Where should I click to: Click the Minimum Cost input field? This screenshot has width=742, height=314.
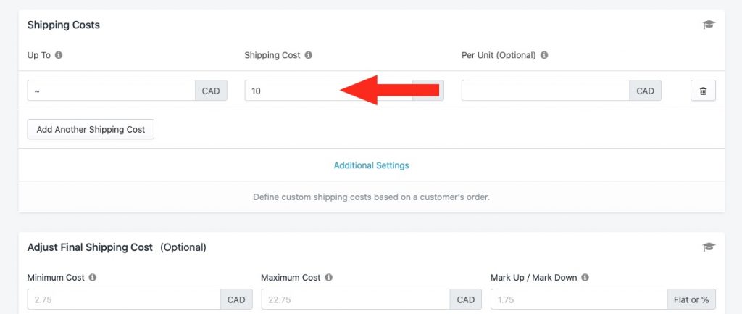(124, 299)
